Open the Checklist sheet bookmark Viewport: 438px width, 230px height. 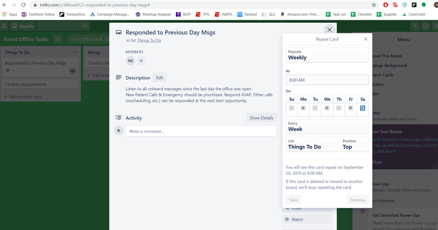click(x=361, y=14)
